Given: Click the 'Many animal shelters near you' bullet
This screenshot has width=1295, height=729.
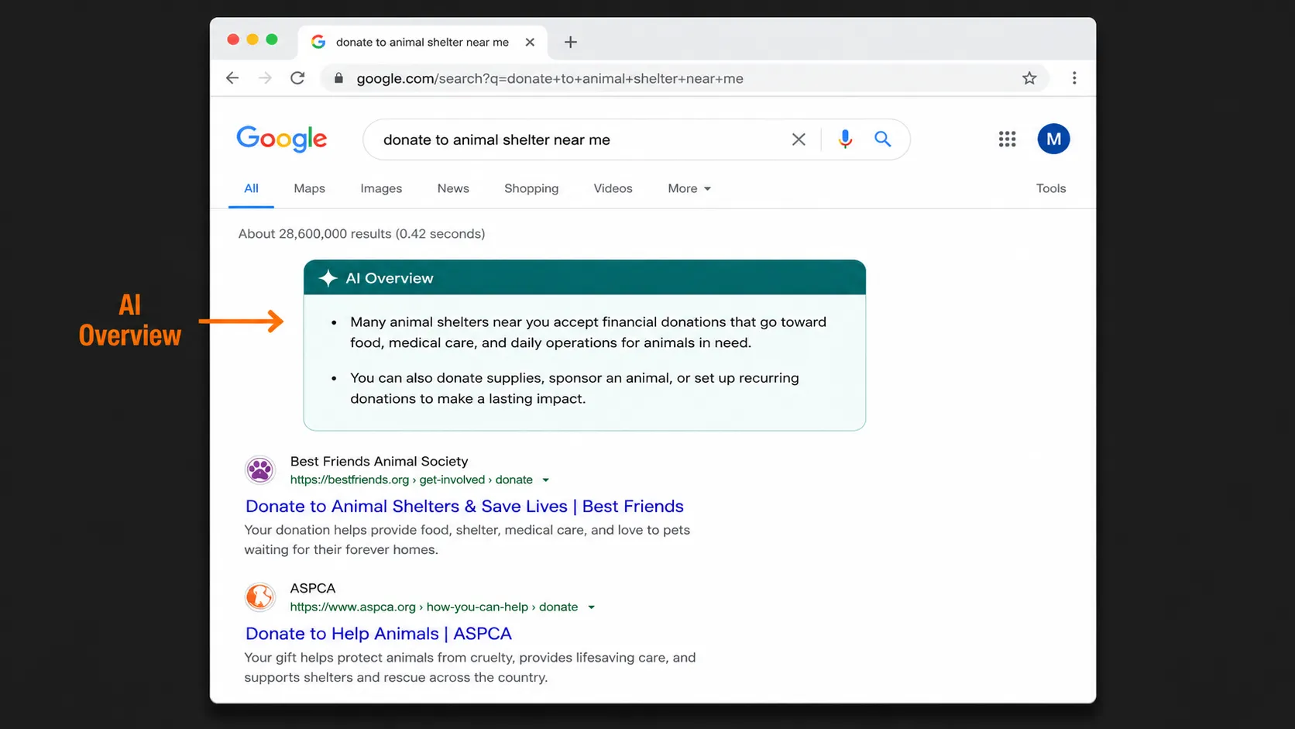Looking at the screenshot, I should pyautogui.click(x=588, y=332).
